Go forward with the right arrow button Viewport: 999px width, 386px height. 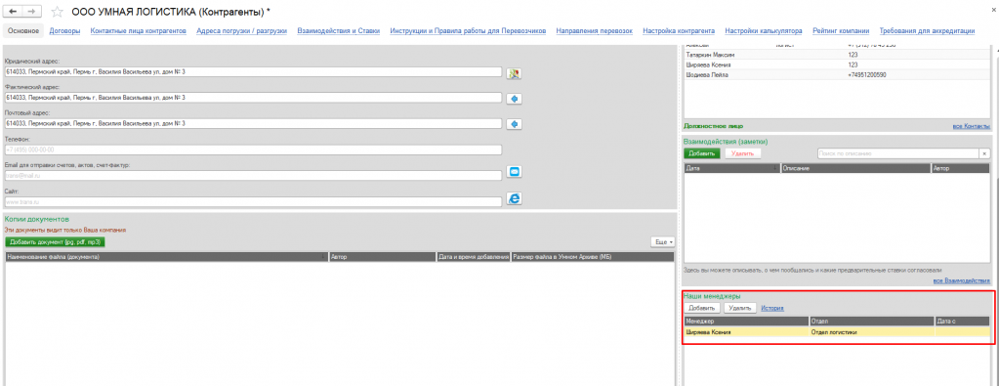coord(32,12)
